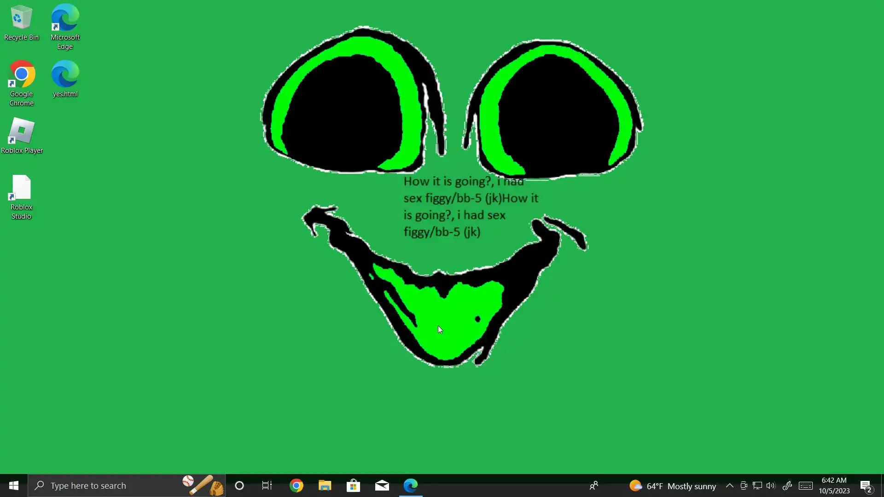The width and height of the screenshot is (884, 497).
Task: Open Chrome from the taskbar
Action: pos(297,485)
